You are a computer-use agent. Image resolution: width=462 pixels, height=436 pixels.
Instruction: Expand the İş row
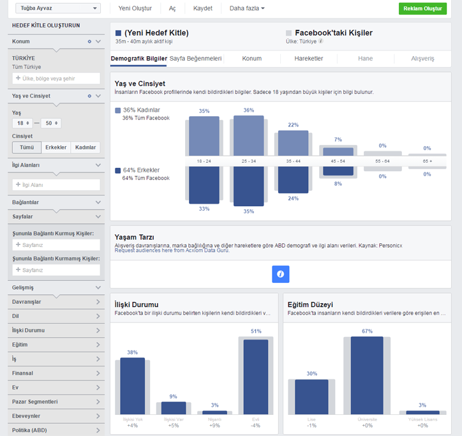[56, 359]
